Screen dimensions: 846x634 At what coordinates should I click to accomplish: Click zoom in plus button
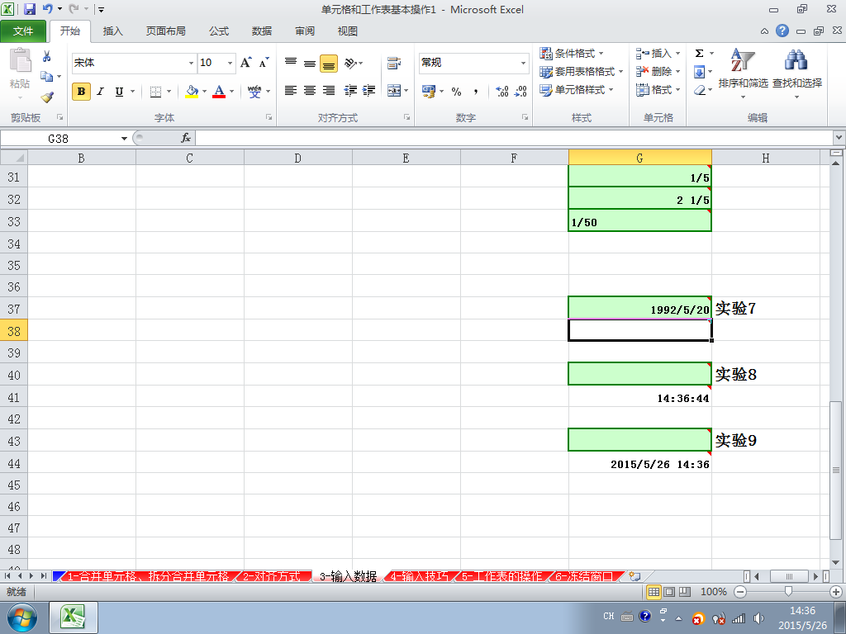point(836,592)
